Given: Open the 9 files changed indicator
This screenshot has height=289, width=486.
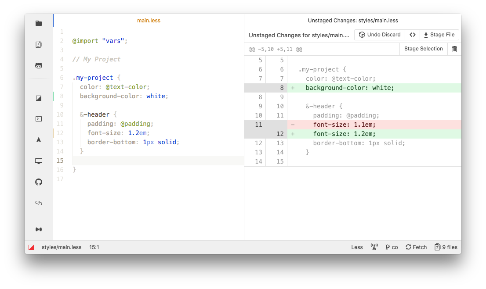Looking at the screenshot, I should point(446,247).
